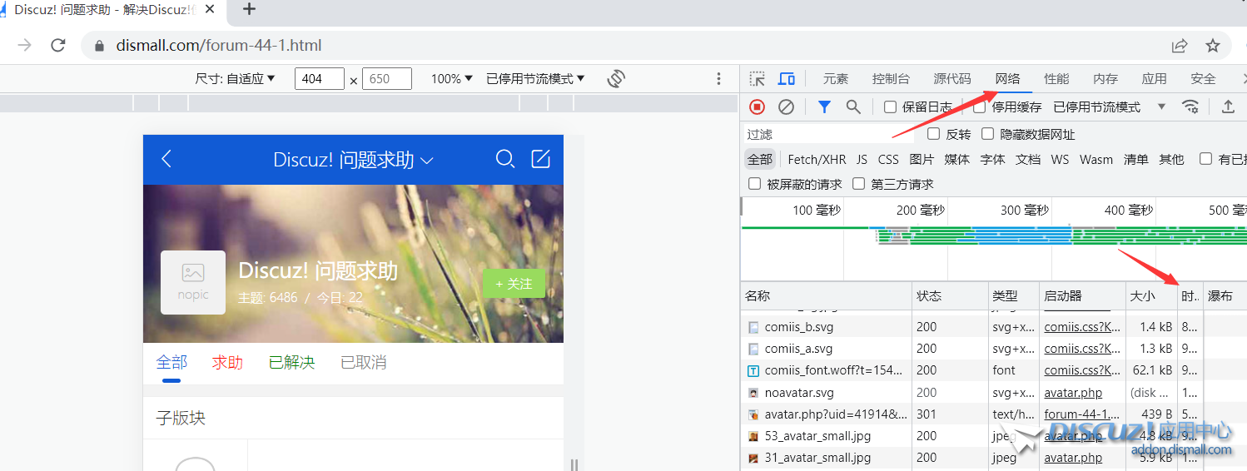
Task: Activate the inspect element picker
Action: [757, 79]
